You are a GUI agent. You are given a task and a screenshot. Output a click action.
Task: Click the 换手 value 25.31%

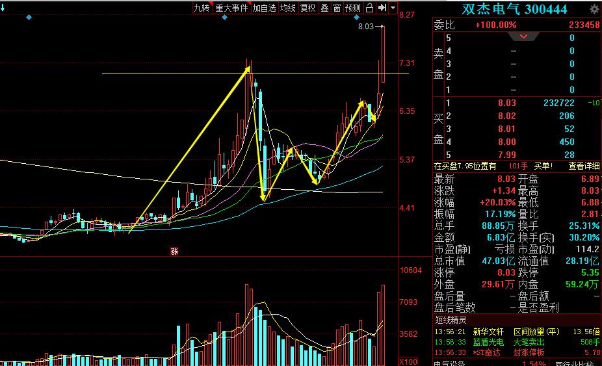pyautogui.click(x=584, y=226)
